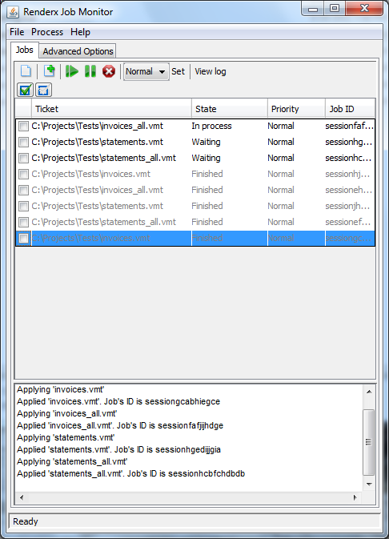Pause jobs with the green pause icon
The image size is (389, 539).
point(90,71)
